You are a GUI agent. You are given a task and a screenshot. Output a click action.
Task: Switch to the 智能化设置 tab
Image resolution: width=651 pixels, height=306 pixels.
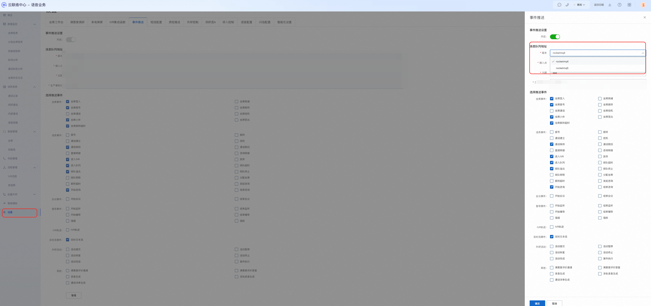click(284, 22)
